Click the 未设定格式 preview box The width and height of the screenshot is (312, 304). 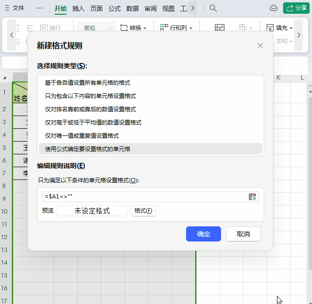pyautogui.click(x=92, y=211)
